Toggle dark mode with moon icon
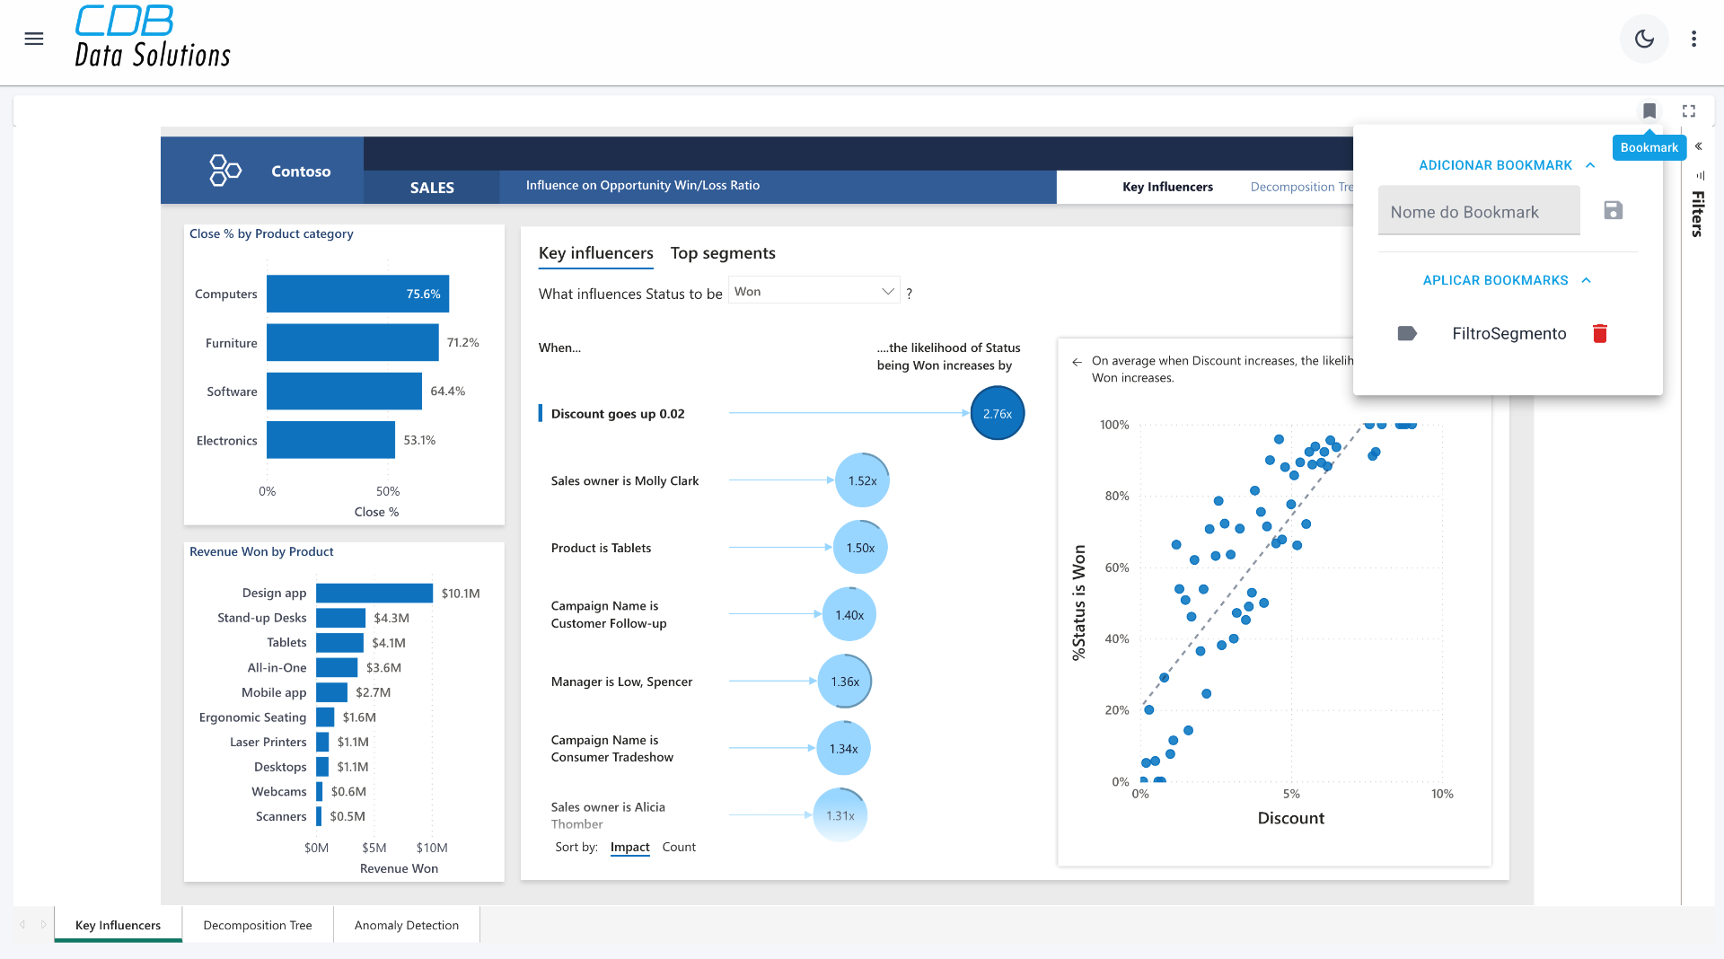1724x959 pixels. tap(1644, 39)
